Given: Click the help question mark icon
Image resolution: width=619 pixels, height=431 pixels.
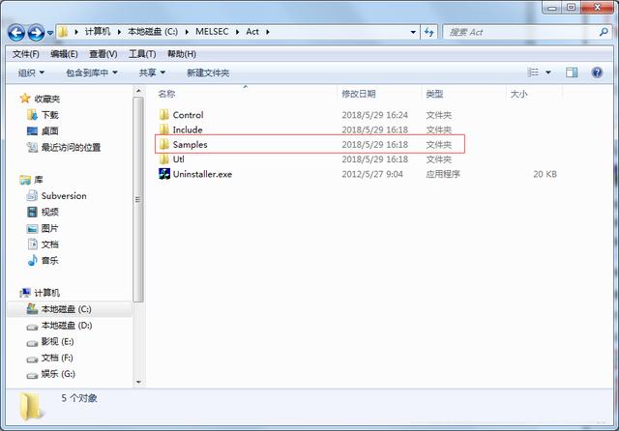Looking at the screenshot, I should pos(598,72).
